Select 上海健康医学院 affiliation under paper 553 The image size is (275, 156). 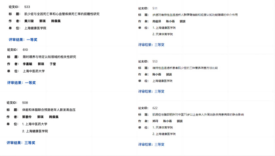coord(162,81)
